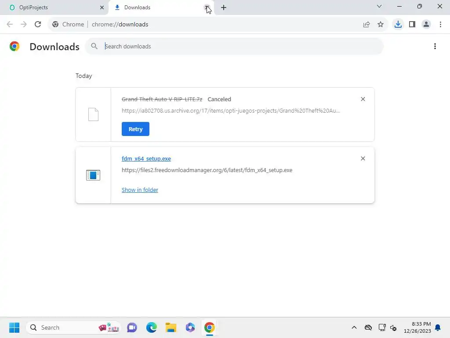Bookmark this tab with star icon
This screenshot has width=450, height=338.
coord(381,25)
